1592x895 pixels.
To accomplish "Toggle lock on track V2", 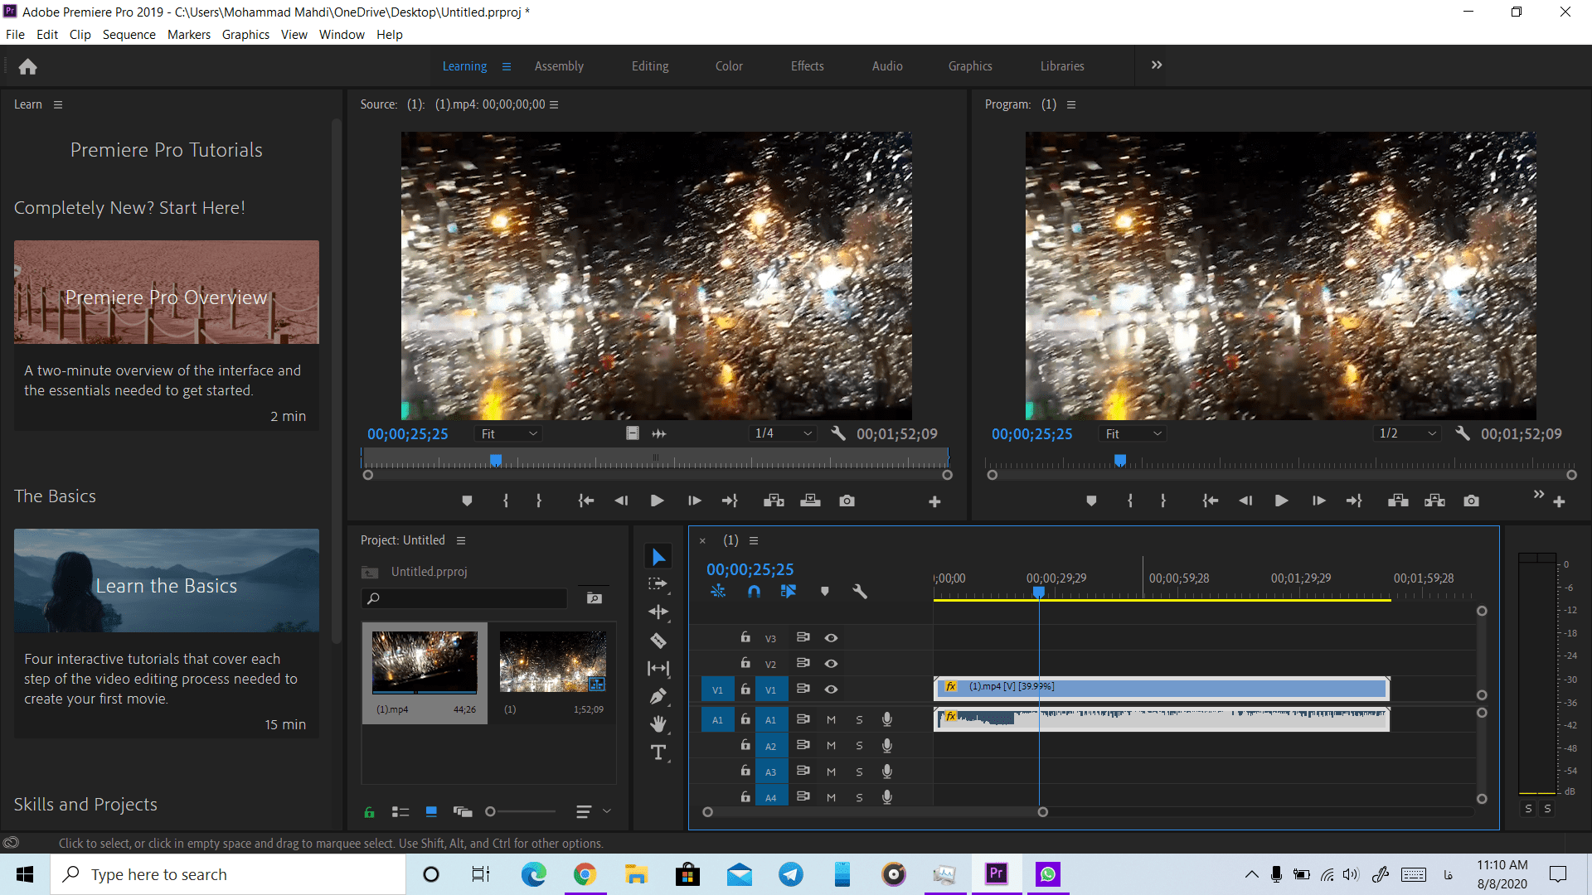I will tap(745, 663).
